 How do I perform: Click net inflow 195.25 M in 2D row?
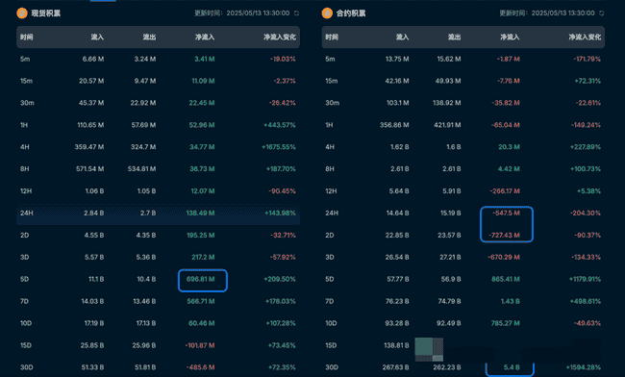tap(201, 235)
